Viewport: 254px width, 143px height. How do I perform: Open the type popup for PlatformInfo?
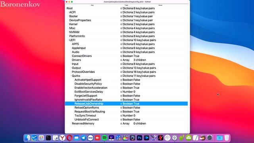tap(121, 36)
